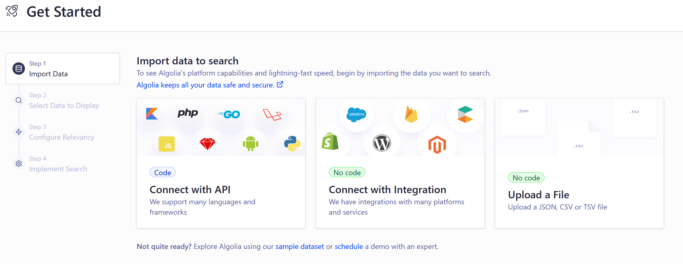The width and height of the screenshot is (683, 264).
Task: Click the Python logo icon
Action: (292, 143)
